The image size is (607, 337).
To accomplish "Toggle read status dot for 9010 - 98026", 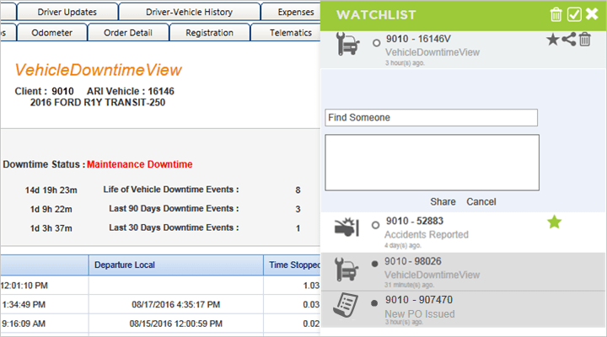I will pos(374,264).
